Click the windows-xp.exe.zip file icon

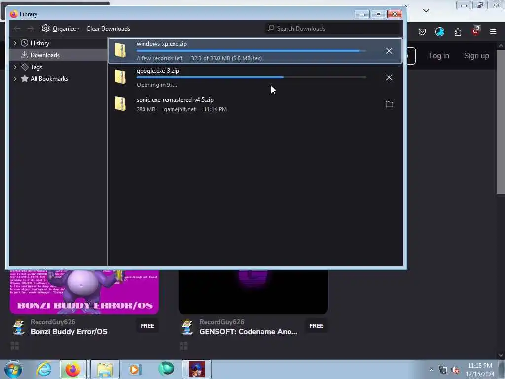(120, 51)
